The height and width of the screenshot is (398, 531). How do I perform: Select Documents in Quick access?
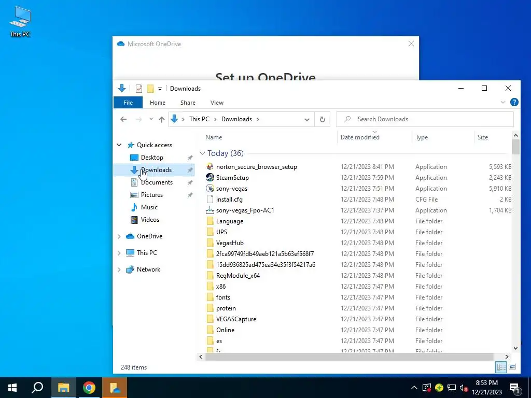(x=157, y=182)
